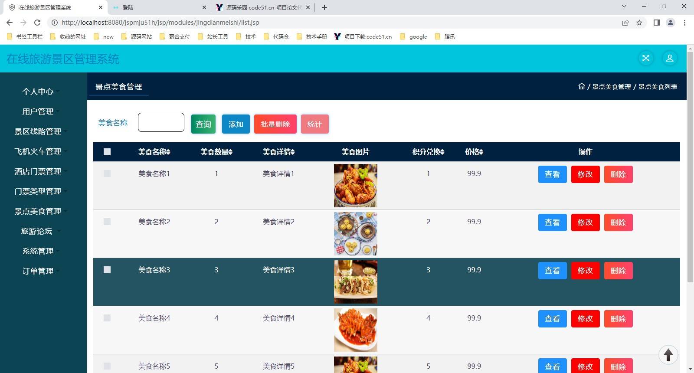
Task: Sort by 美食名称 column header
Action: tap(154, 152)
